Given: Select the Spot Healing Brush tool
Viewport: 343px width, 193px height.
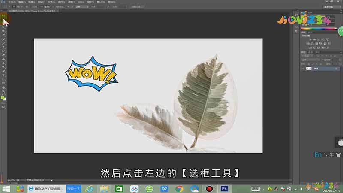Looking at the screenshot, I should [3, 39].
